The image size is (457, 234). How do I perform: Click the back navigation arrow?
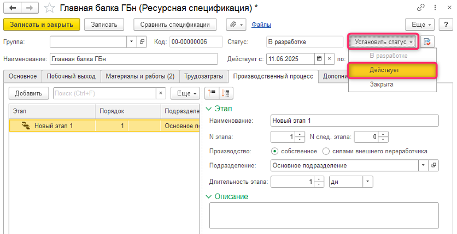click(13, 8)
